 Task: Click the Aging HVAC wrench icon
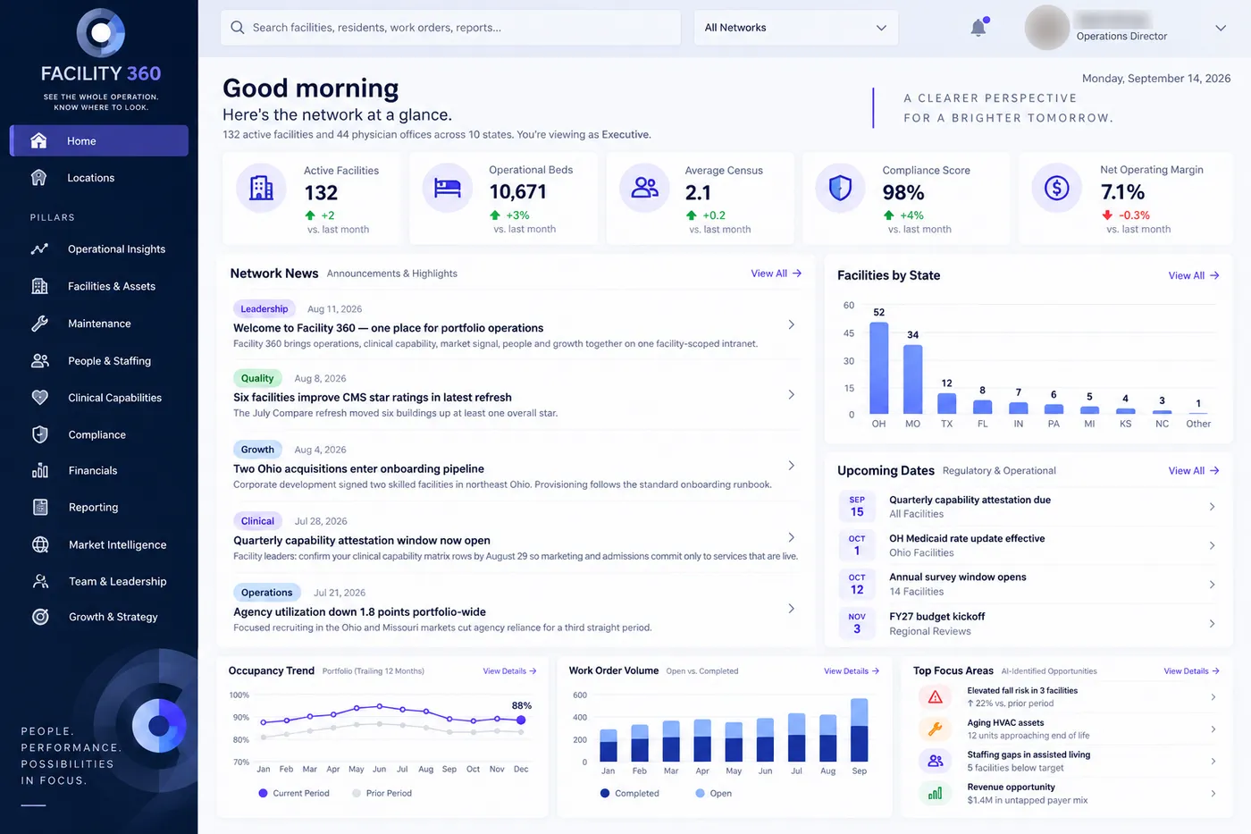click(935, 729)
